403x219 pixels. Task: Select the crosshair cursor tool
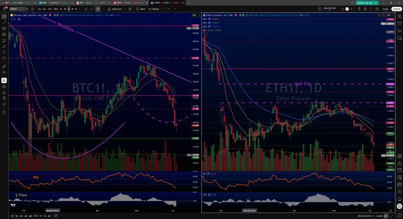(4, 16)
